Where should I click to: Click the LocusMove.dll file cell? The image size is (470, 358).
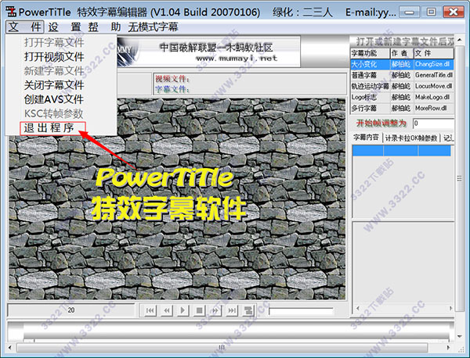(x=434, y=86)
